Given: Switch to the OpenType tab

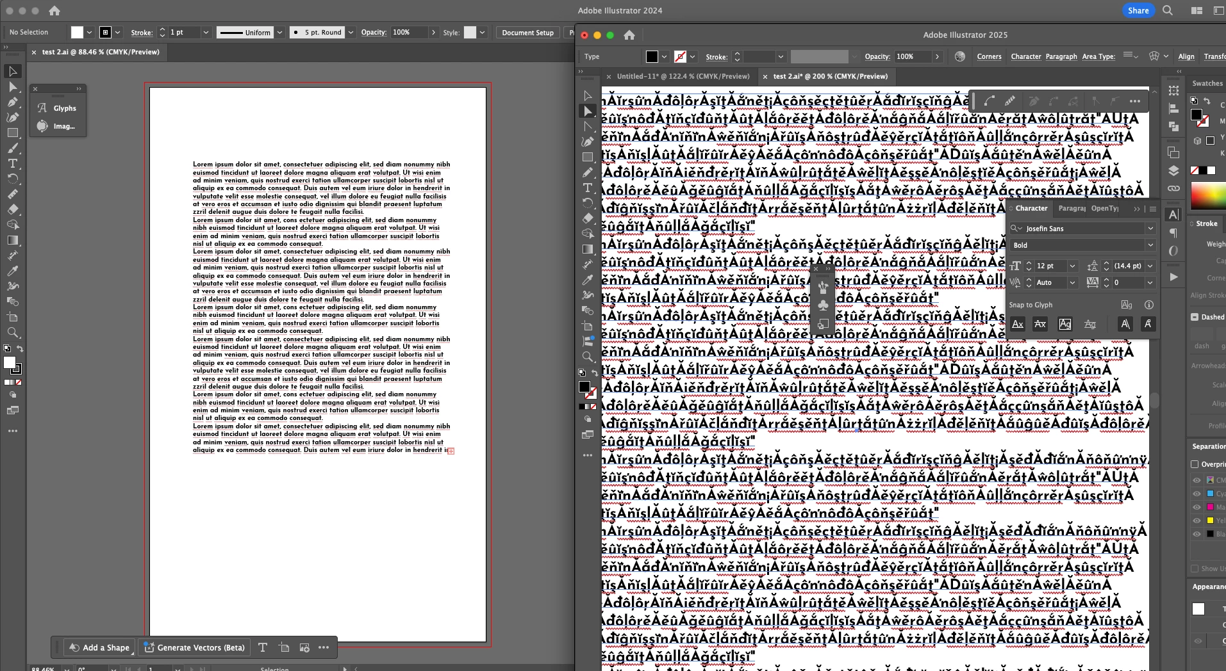Looking at the screenshot, I should [x=1105, y=208].
